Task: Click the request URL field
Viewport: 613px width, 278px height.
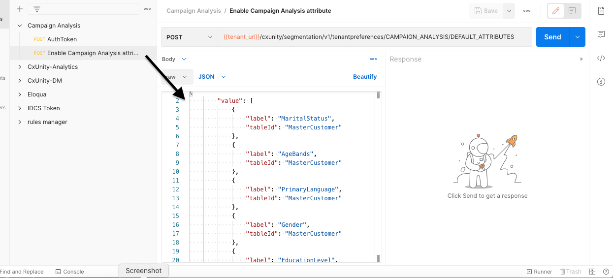Action: click(374, 37)
